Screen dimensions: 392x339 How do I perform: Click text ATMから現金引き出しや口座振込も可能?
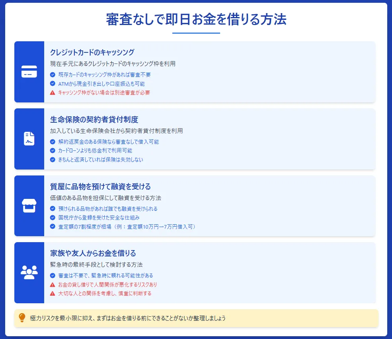pos(101,84)
